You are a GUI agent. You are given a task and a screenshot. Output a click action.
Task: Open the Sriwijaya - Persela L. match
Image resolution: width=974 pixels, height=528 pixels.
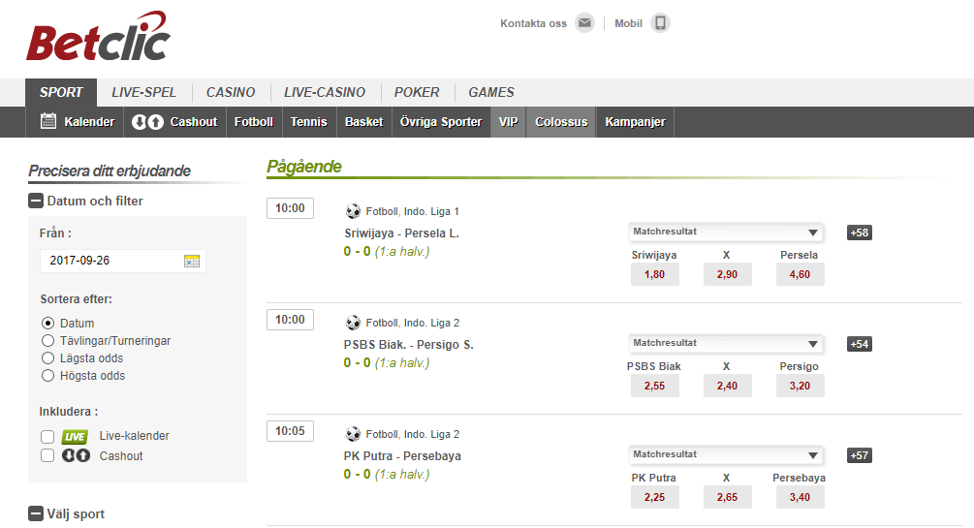pos(401,233)
